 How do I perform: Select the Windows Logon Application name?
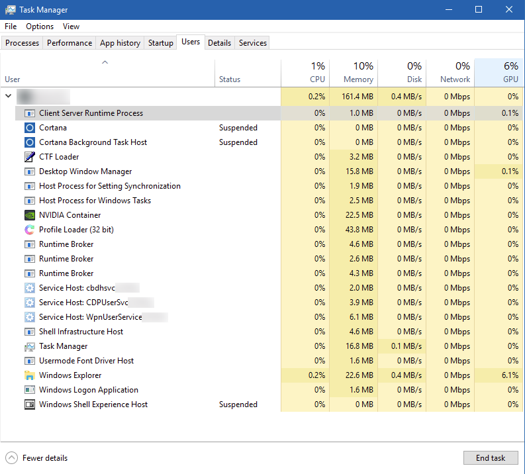[89, 390]
